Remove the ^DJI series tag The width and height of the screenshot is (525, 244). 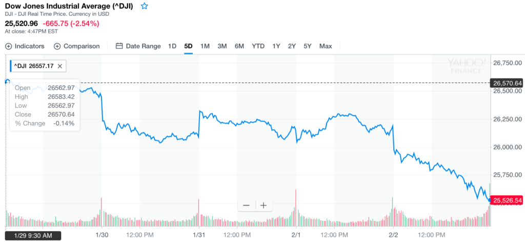[x=60, y=66]
